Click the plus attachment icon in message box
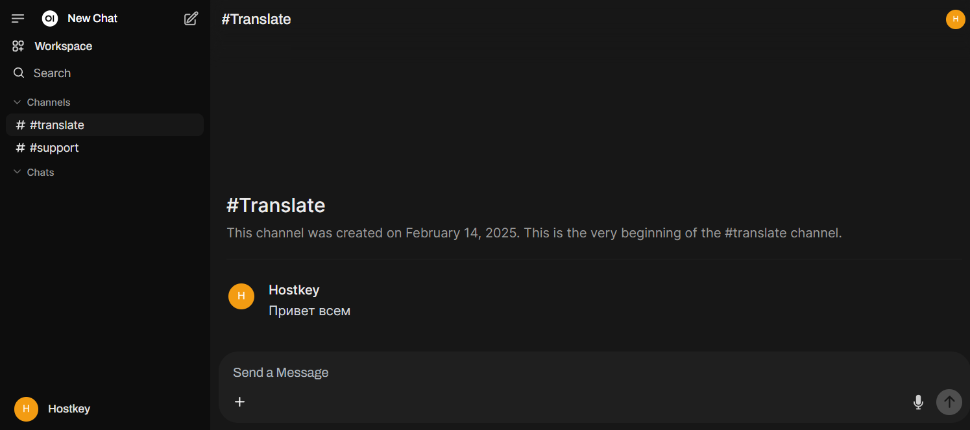The width and height of the screenshot is (970, 430). tap(239, 401)
